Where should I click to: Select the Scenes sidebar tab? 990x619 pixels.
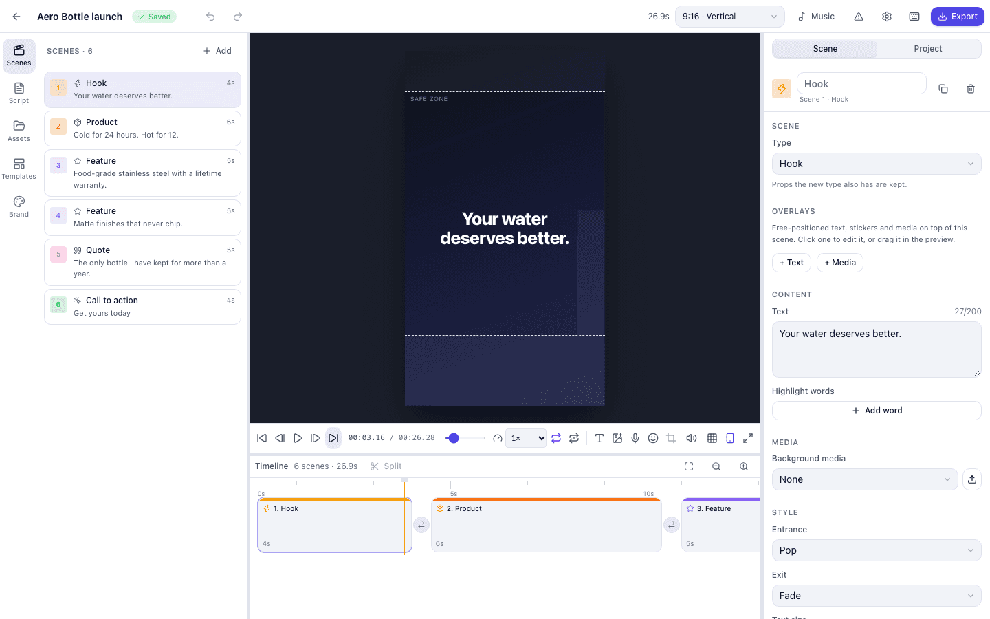(x=19, y=56)
